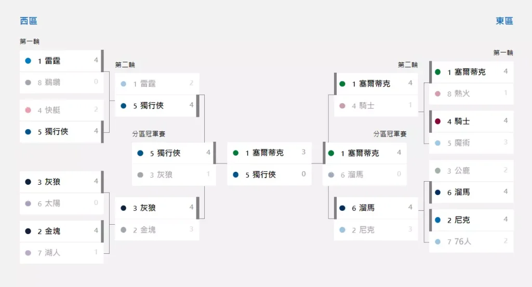Click the pink dot next to 熱火
The image size is (532, 287).
coord(438,93)
